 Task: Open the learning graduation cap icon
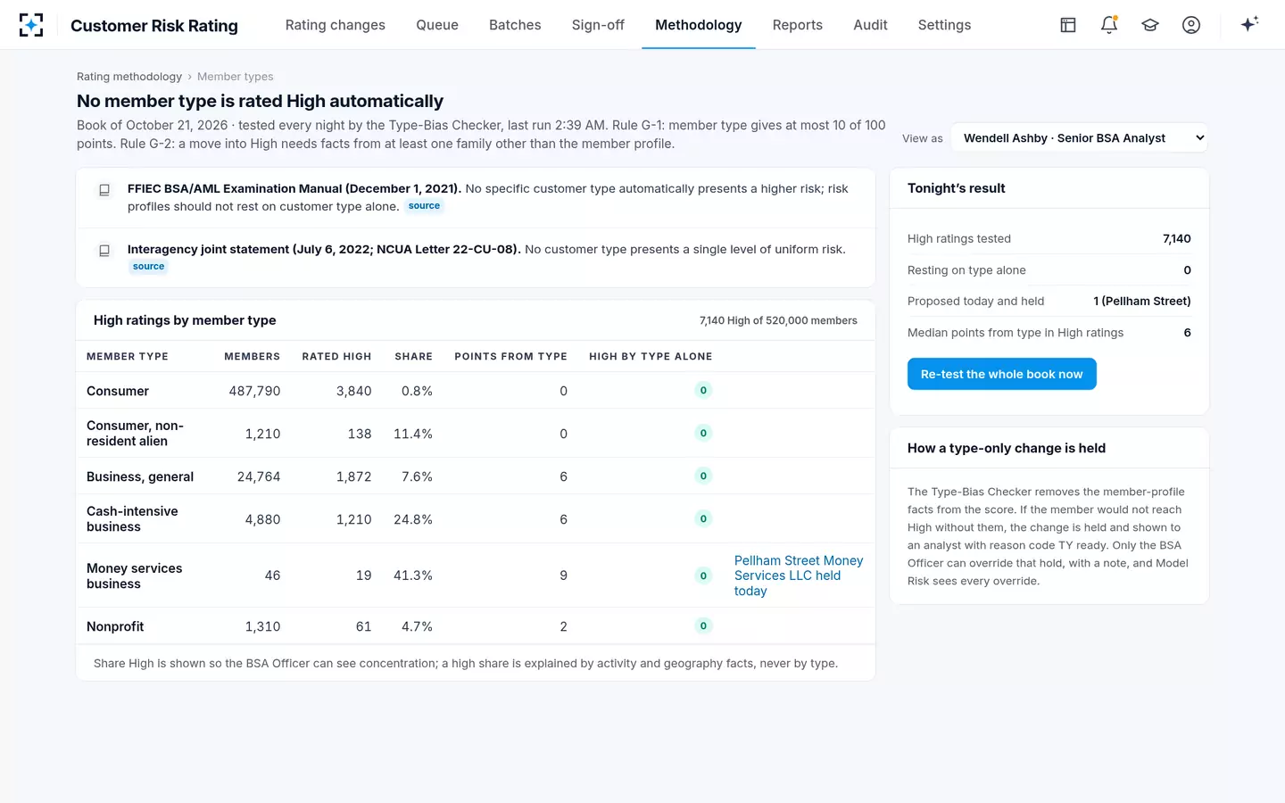click(1150, 25)
